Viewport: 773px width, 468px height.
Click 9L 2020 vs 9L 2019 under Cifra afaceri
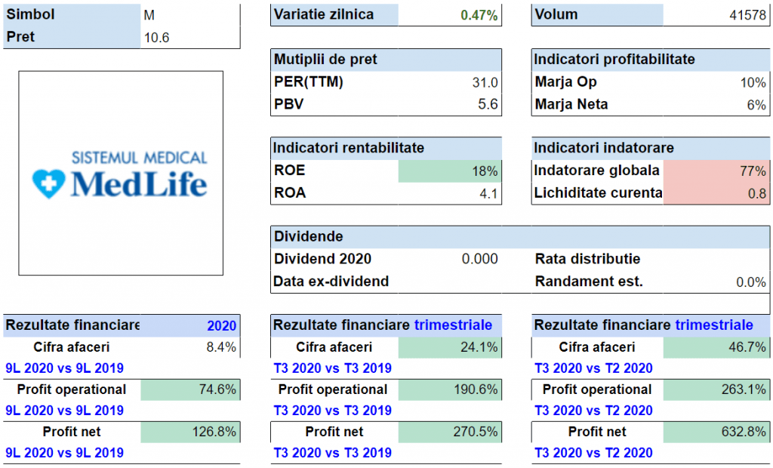coord(64,368)
